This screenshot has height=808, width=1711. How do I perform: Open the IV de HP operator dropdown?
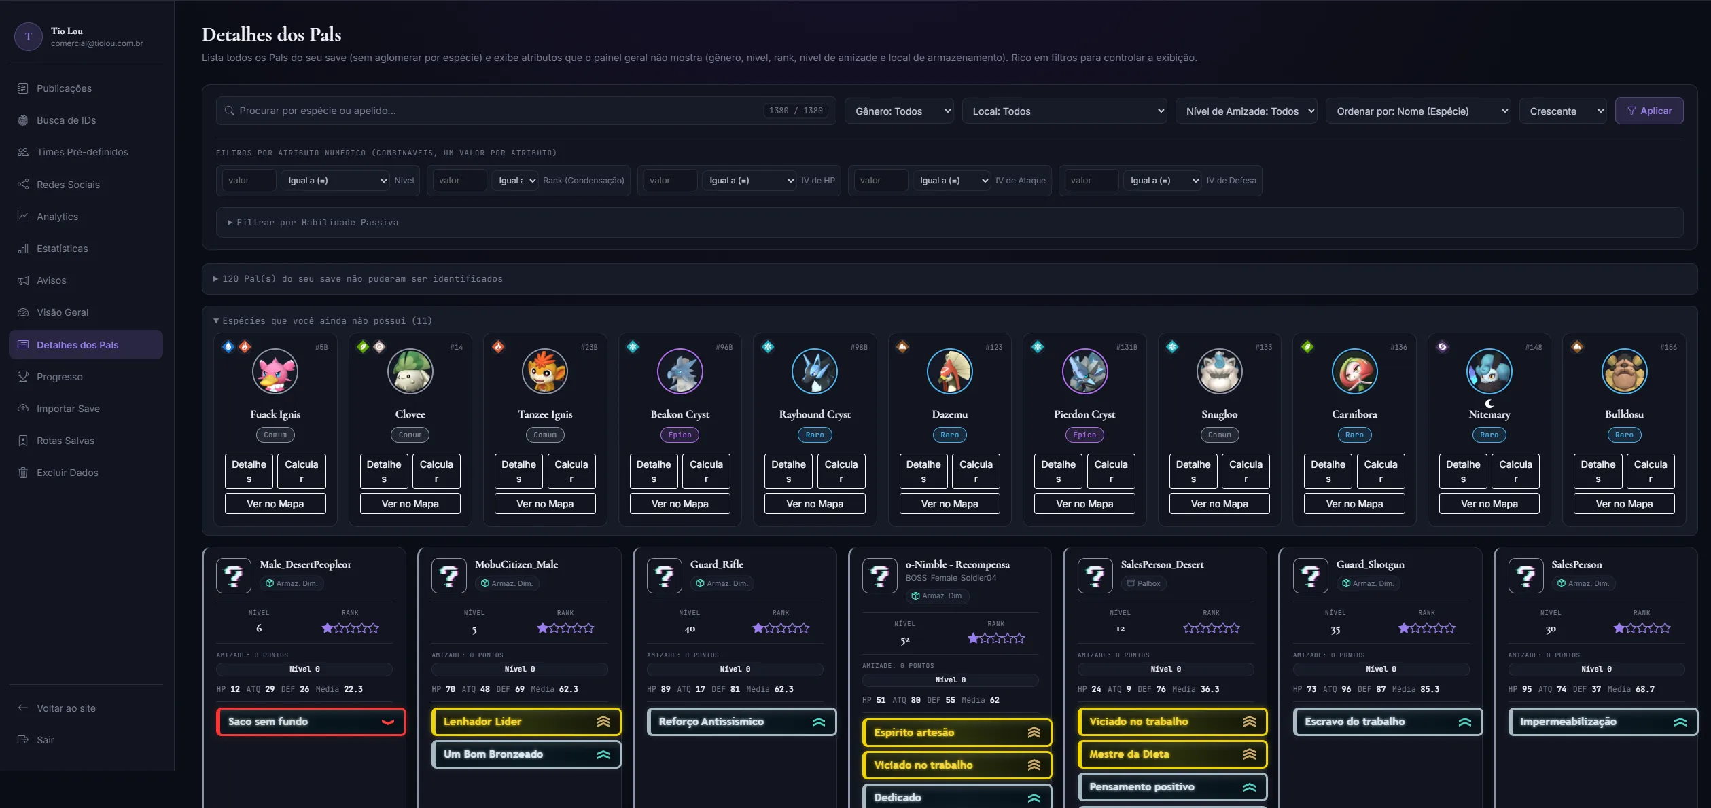[749, 181]
